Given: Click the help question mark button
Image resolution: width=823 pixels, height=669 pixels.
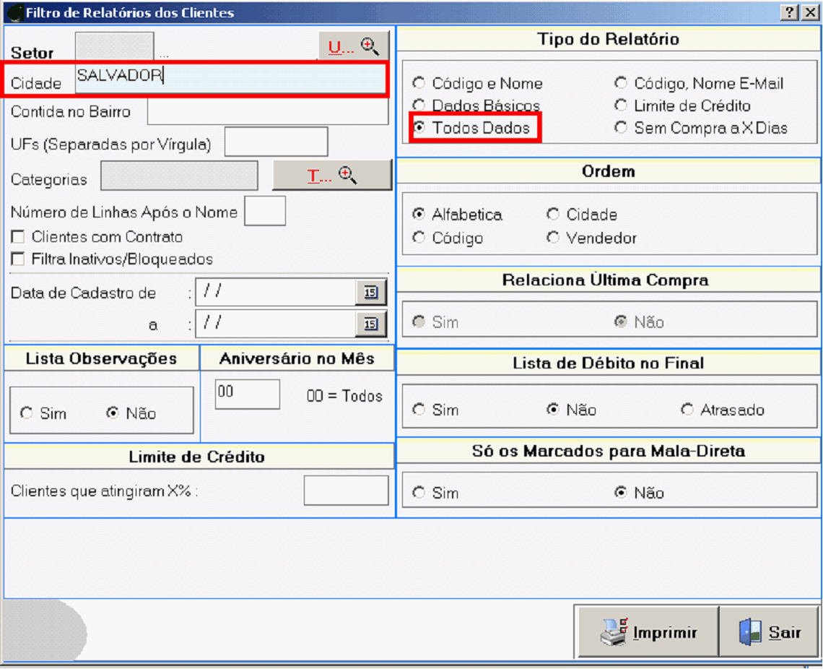Looking at the screenshot, I should coord(790,12).
